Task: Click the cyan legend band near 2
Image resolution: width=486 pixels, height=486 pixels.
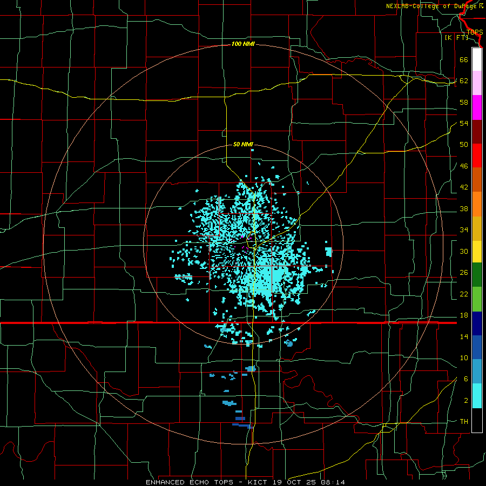Action: point(477,396)
